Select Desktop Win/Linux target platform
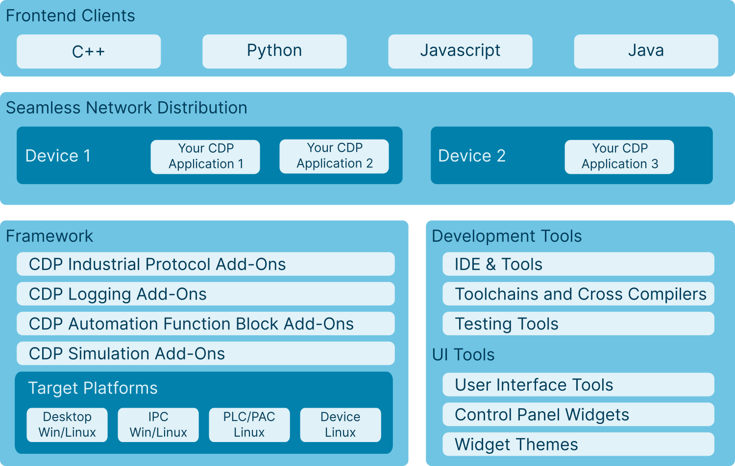The image size is (735, 466). tap(67, 425)
